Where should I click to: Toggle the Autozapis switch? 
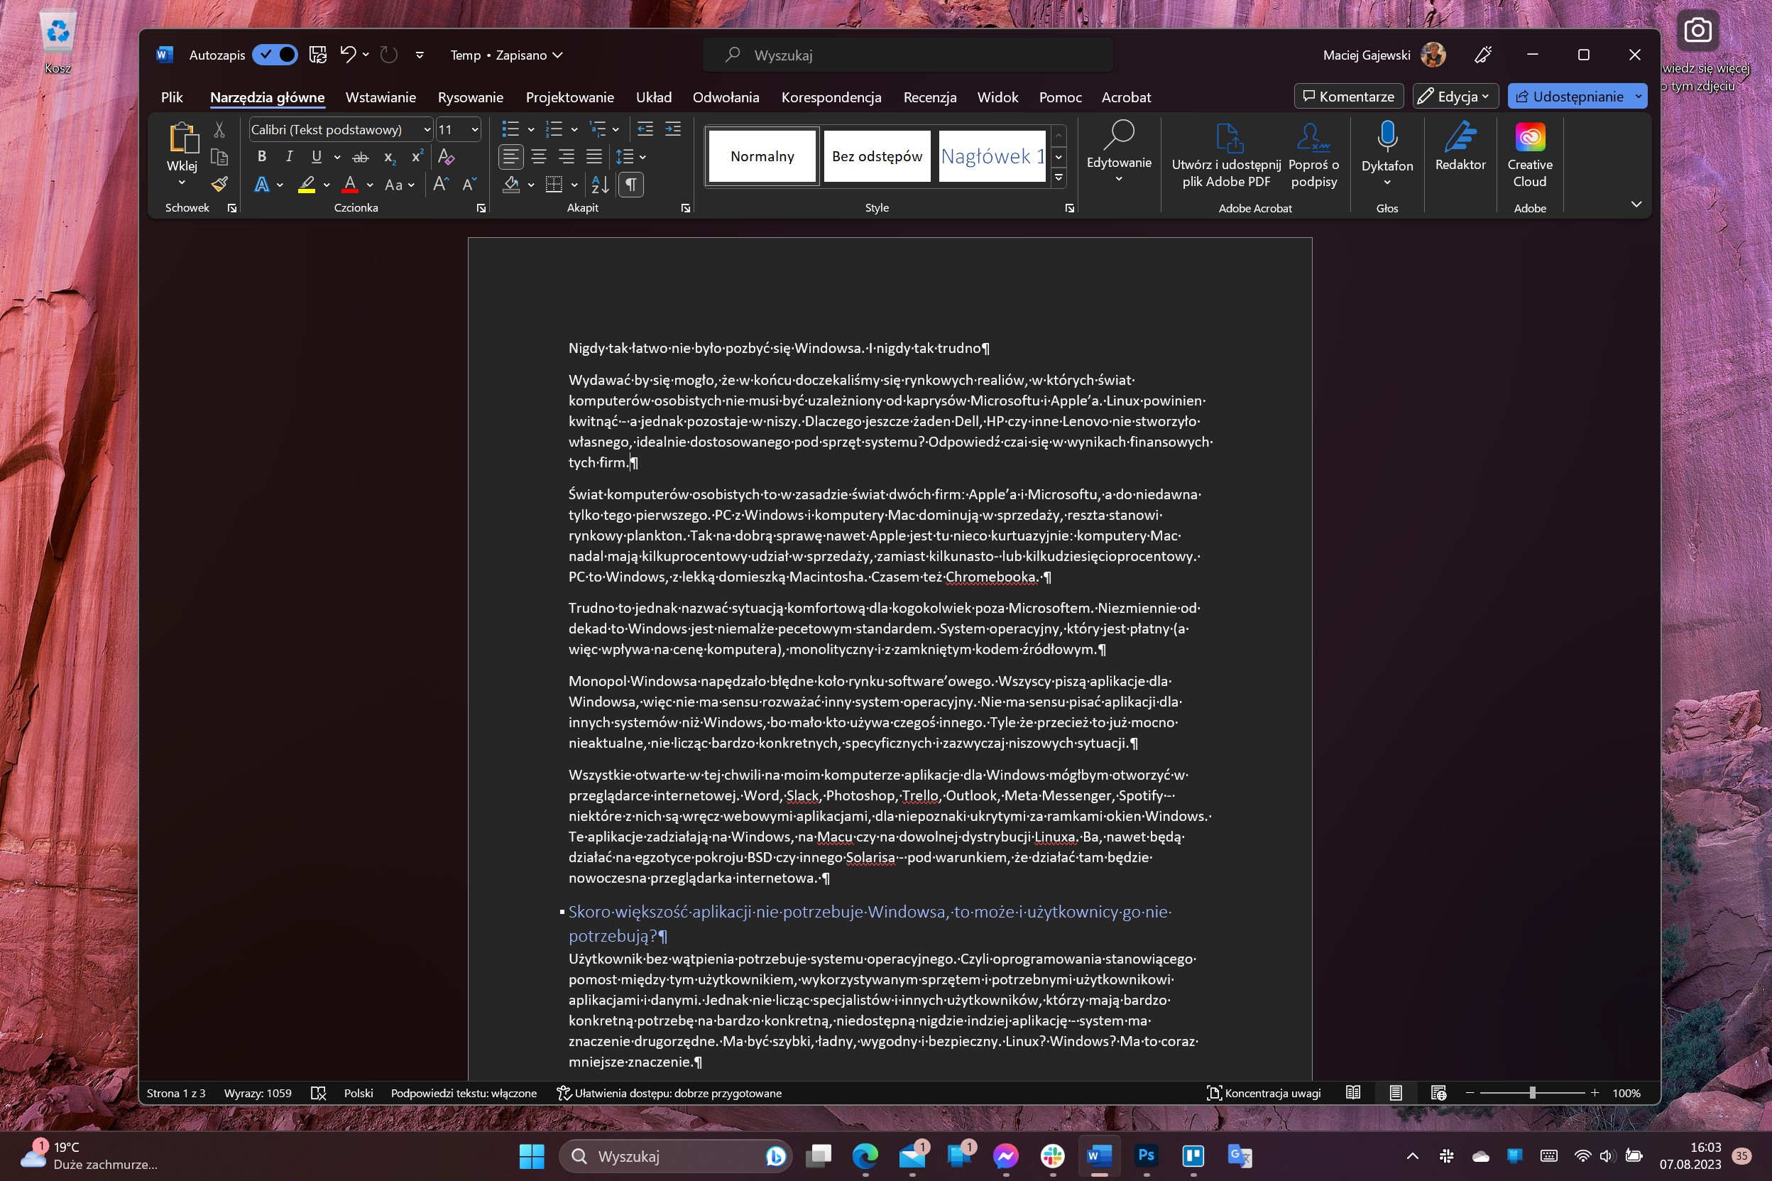[x=275, y=54]
